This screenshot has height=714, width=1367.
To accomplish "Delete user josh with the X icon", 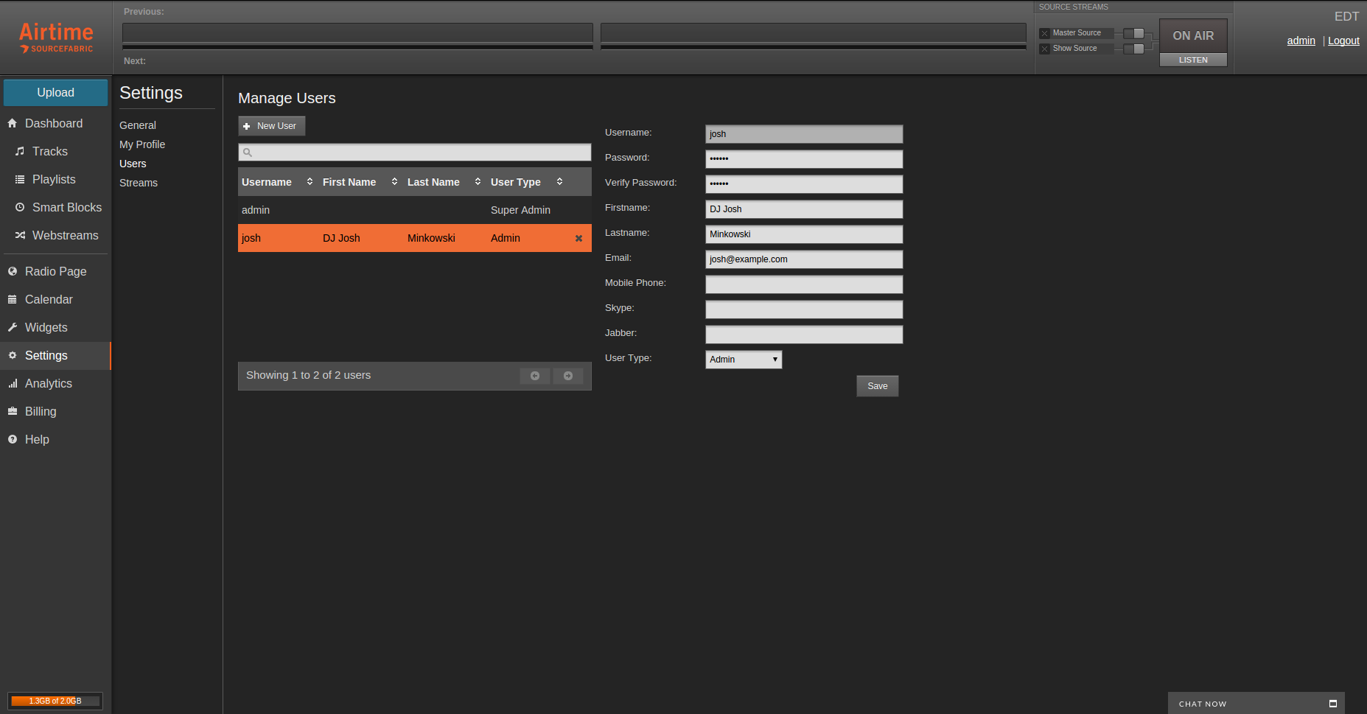I will [578, 239].
